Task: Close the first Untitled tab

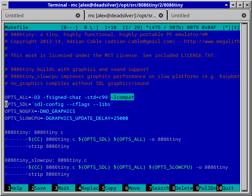Action: (x=78, y=15)
